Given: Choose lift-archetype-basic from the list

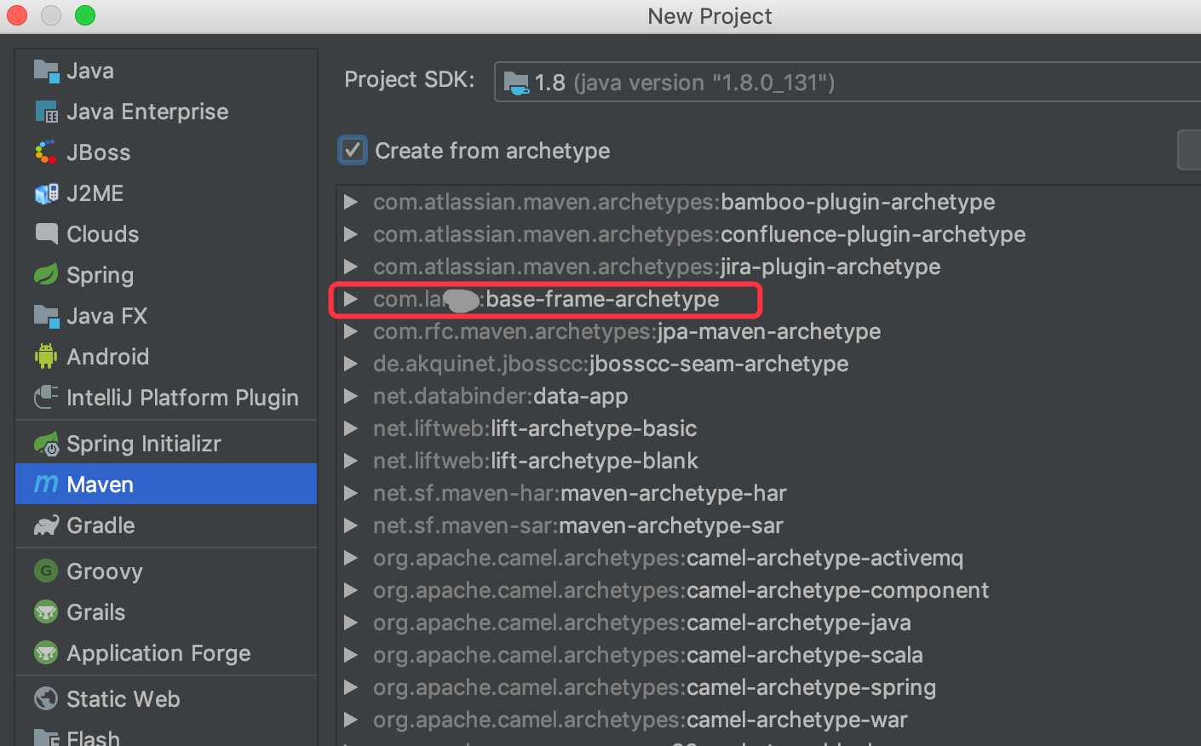Looking at the screenshot, I should click(x=535, y=428).
